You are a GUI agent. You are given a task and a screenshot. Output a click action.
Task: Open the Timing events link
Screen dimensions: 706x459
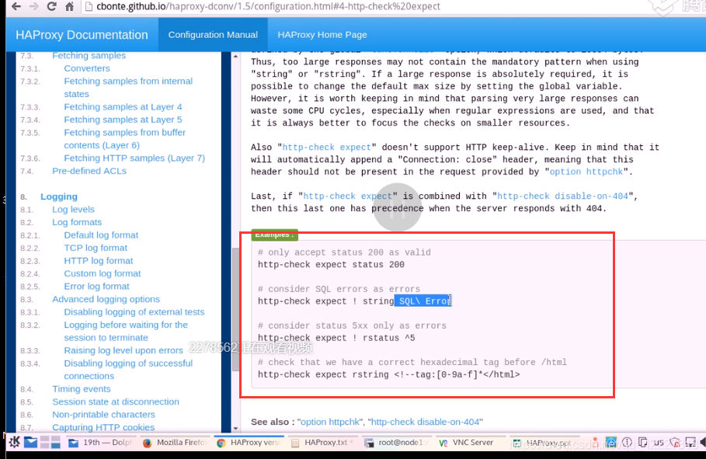pos(81,389)
